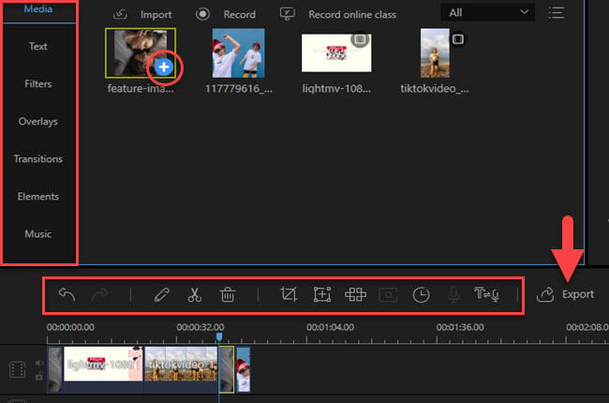The width and height of the screenshot is (609, 403).
Task: Click the 00:00:32.00 ruler mark
Action: click(x=201, y=327)
